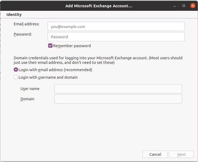This screenshot has height=162, width=198.
Task: Click the Domain credentials description text
Action: (98, 60)
